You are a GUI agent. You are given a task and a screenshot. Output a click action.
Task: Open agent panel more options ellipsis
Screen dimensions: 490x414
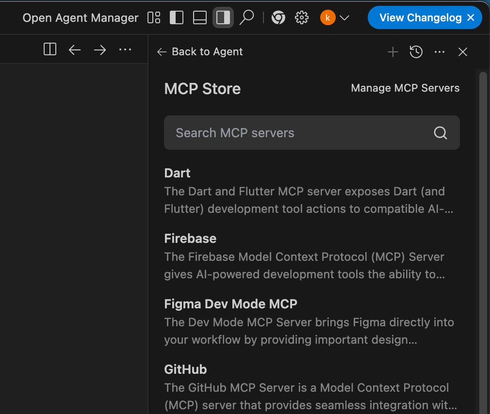point(440,52)
